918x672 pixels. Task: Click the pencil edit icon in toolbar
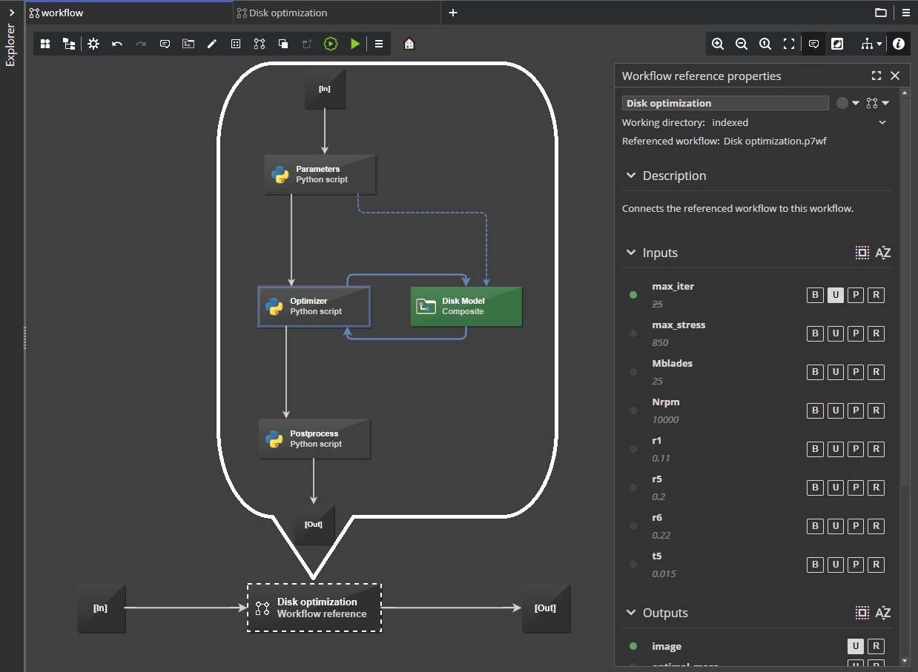tap(212, 44)
